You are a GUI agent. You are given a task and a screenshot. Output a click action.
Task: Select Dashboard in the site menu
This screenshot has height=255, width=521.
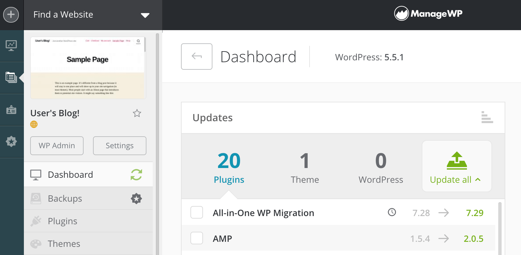(x=88, y=175)
